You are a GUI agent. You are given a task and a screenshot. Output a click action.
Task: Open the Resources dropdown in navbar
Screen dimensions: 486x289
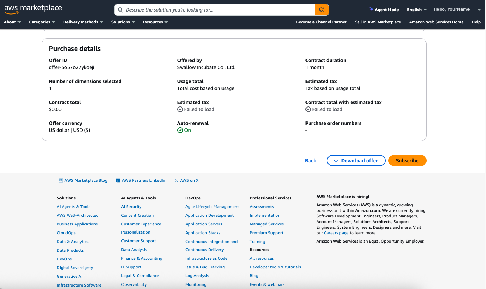(x=155, y=22)
